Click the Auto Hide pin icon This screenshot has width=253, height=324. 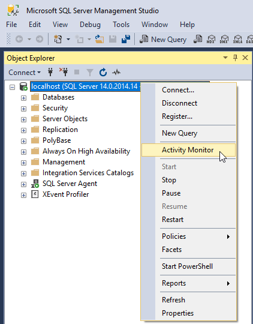(x=235, y=58)
